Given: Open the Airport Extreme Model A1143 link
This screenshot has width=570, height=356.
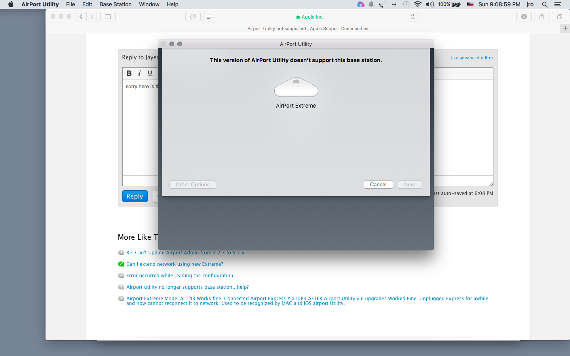Looking at the screenshot, I should coord(307,301).
